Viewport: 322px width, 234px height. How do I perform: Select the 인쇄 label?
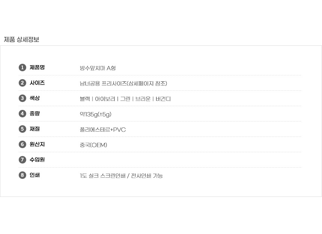(x=35, y=175)
